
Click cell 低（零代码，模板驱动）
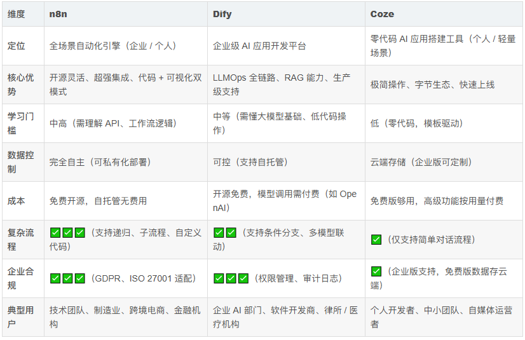pyautogui.click(x=444, y=123)
